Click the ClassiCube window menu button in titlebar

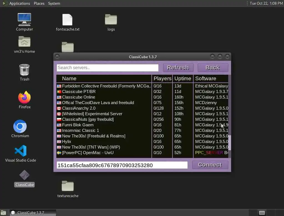[x=57, y=57]
